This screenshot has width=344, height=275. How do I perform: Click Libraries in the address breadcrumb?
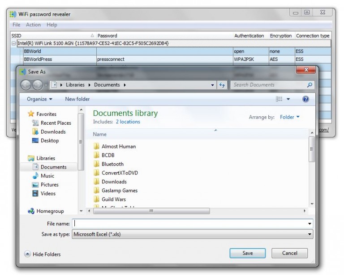(x=75, y=85)
